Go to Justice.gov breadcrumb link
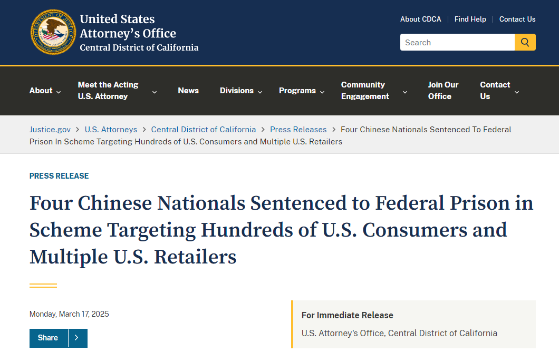Screen dimensions: 559x362 click(50, 129)
